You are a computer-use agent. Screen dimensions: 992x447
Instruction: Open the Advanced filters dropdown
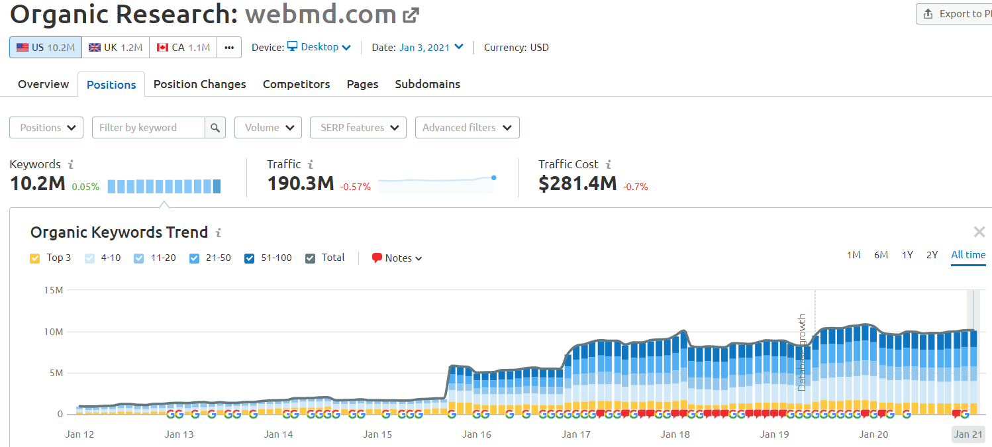(468, 128)
